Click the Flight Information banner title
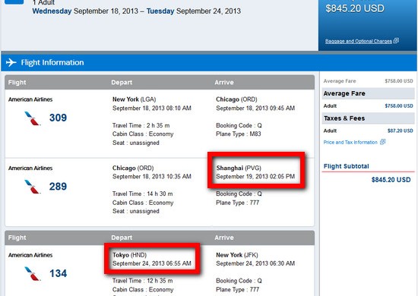418x296 pixels. pos(52,62)
